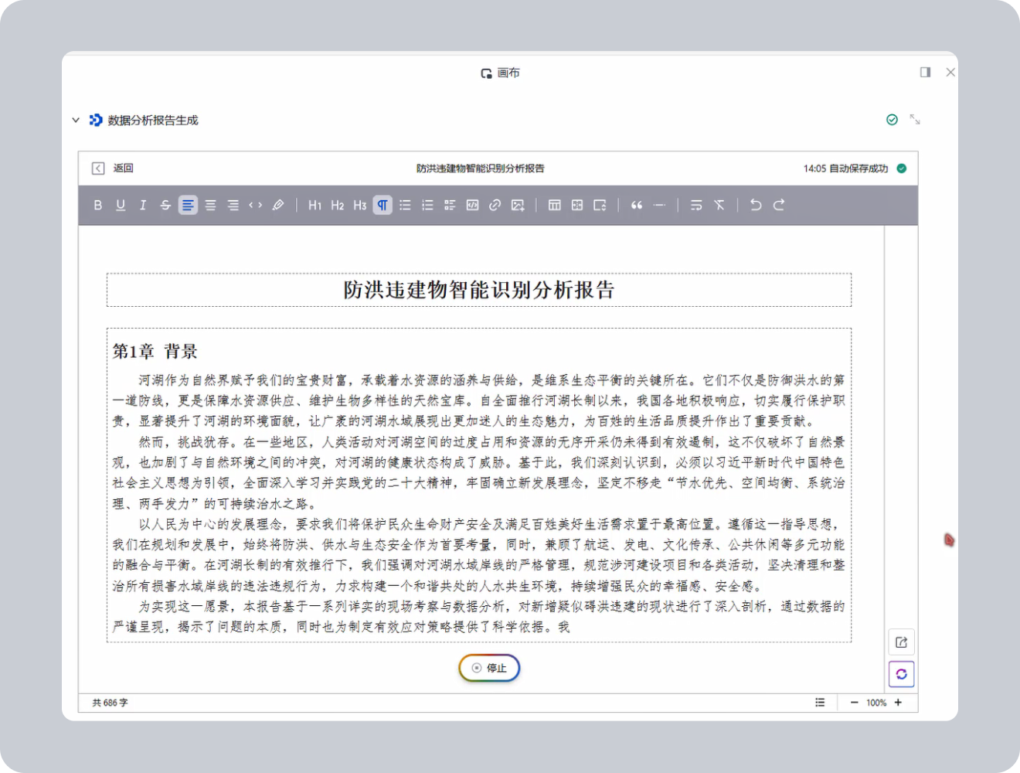Align the text to the right
The height and width of the screenshot is (773, 1020).
[x=233, y=205]
